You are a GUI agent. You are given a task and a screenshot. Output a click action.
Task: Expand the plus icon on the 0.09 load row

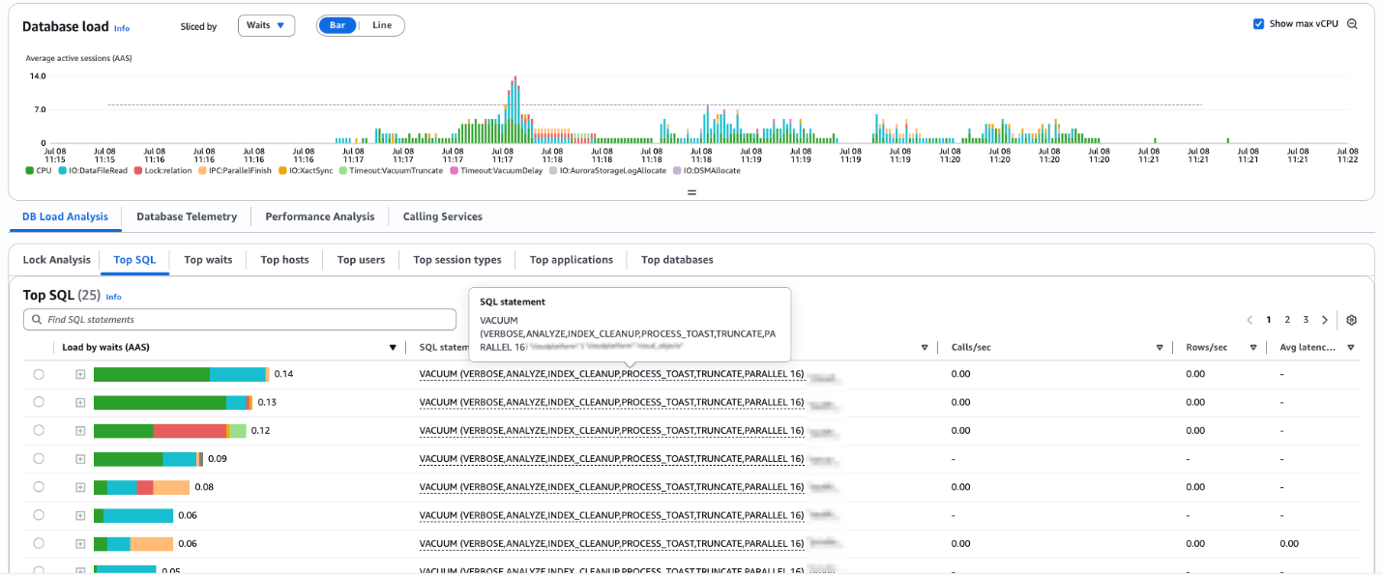pos(80,459)
